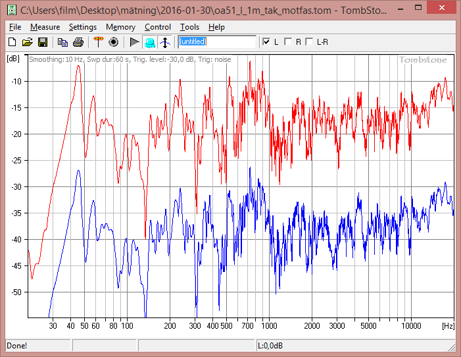The image size is (461, 357).
Task: Open the Settings menu
Action: point(83,27)
